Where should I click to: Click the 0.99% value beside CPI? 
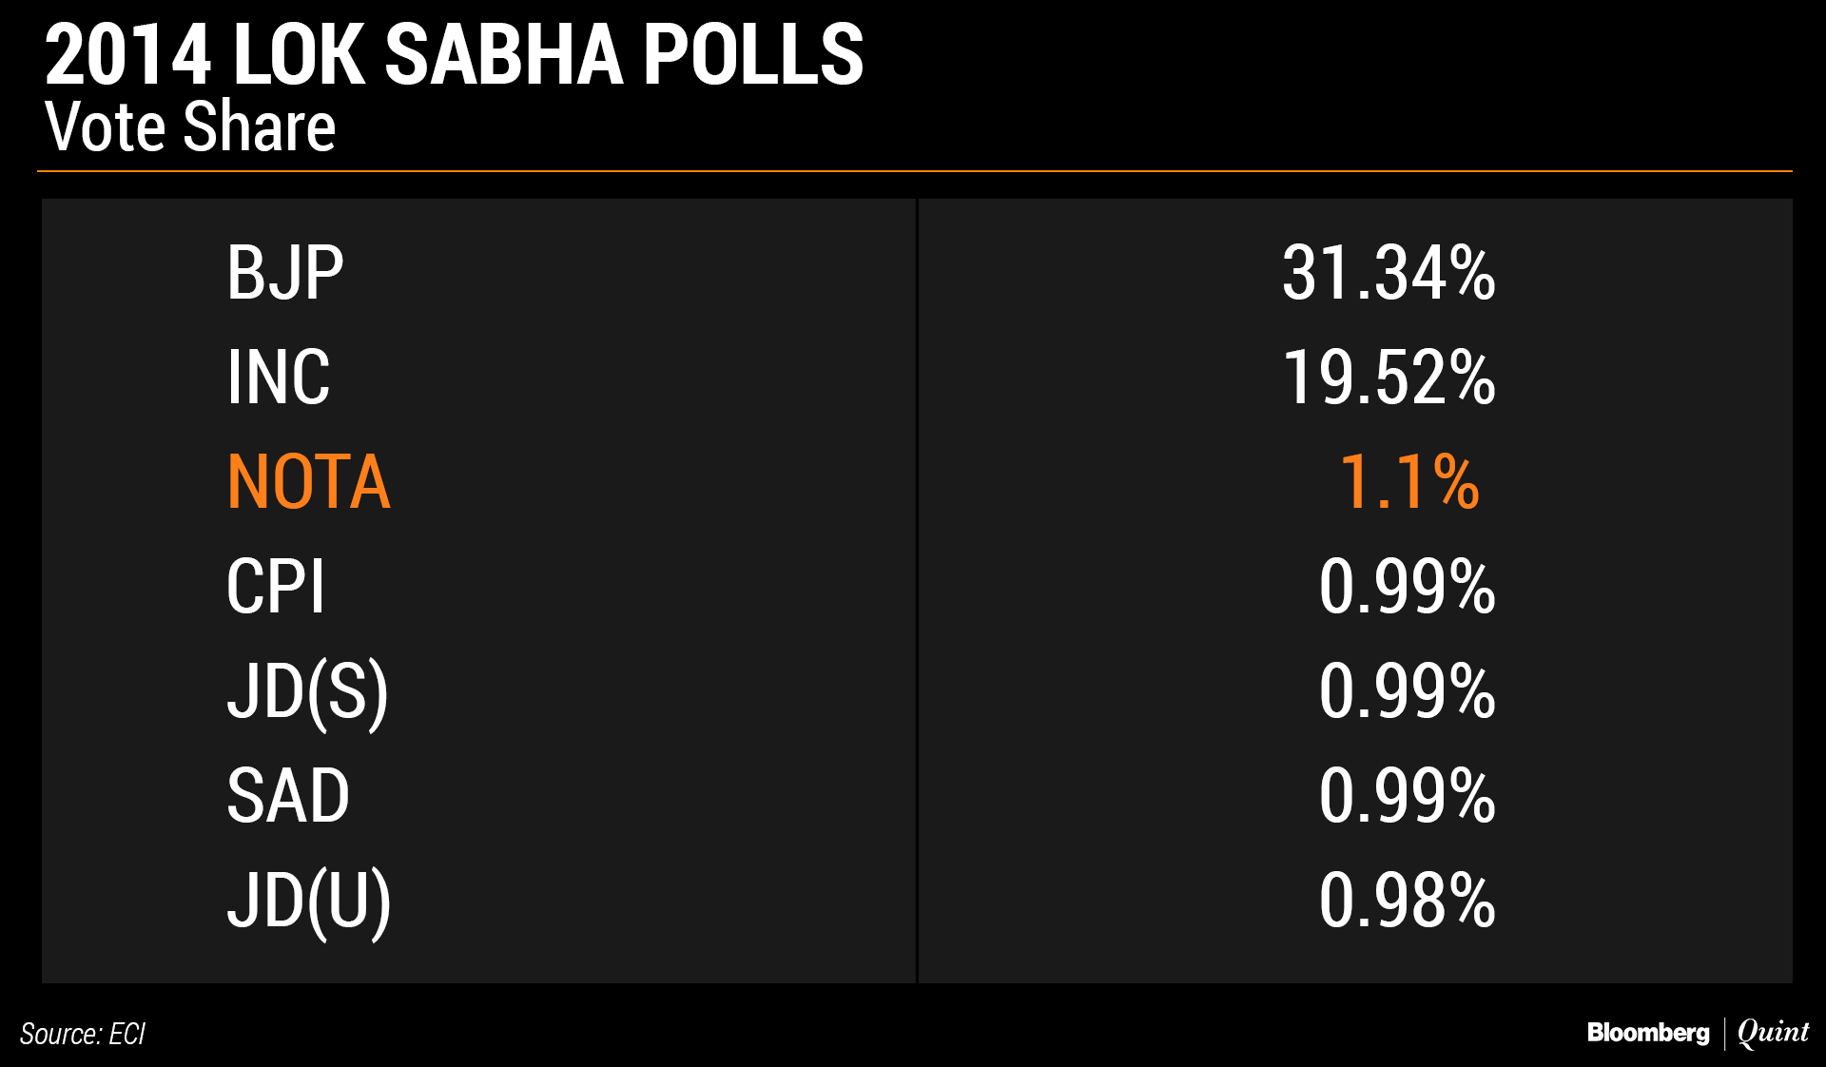[1408, 587]
